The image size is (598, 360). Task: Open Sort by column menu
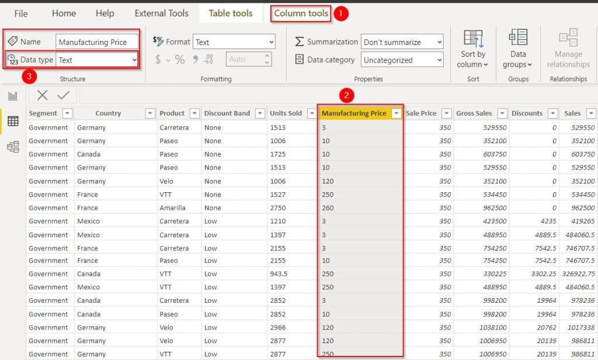click(473, 49)
